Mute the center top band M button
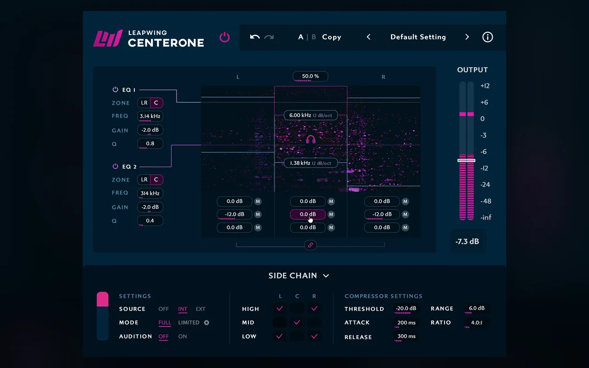Screen dimensions: 589x368 point(331,201)
